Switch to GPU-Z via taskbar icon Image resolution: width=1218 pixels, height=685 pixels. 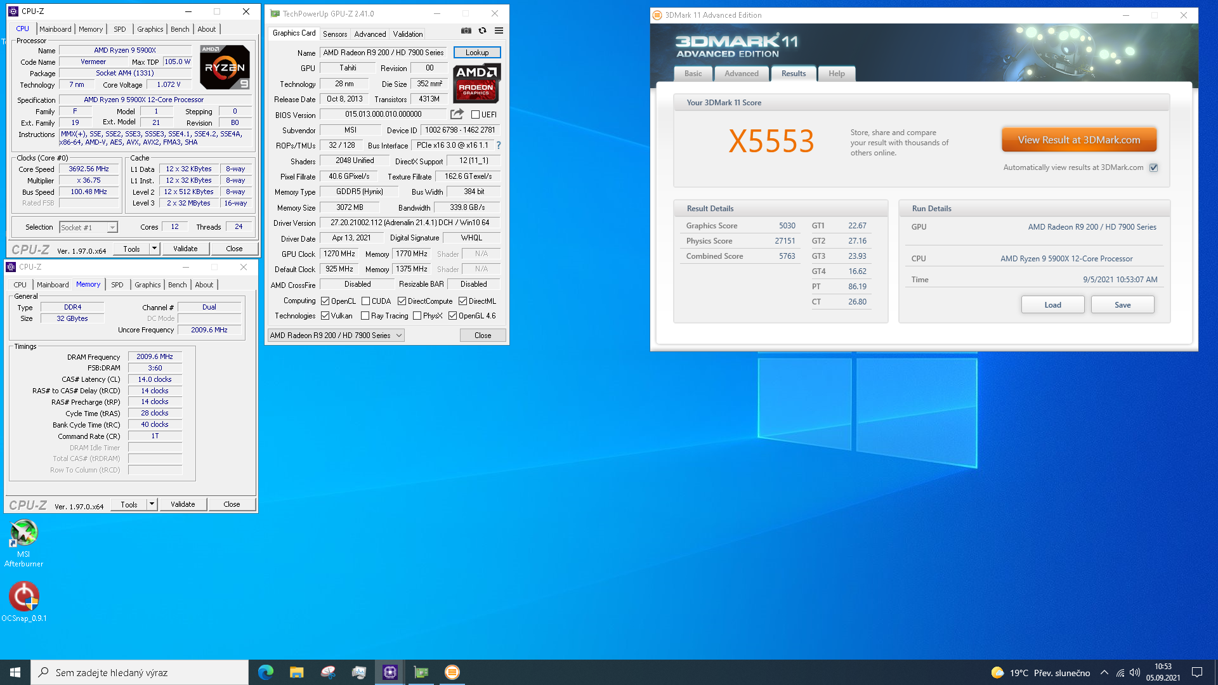tap(421, 672)
